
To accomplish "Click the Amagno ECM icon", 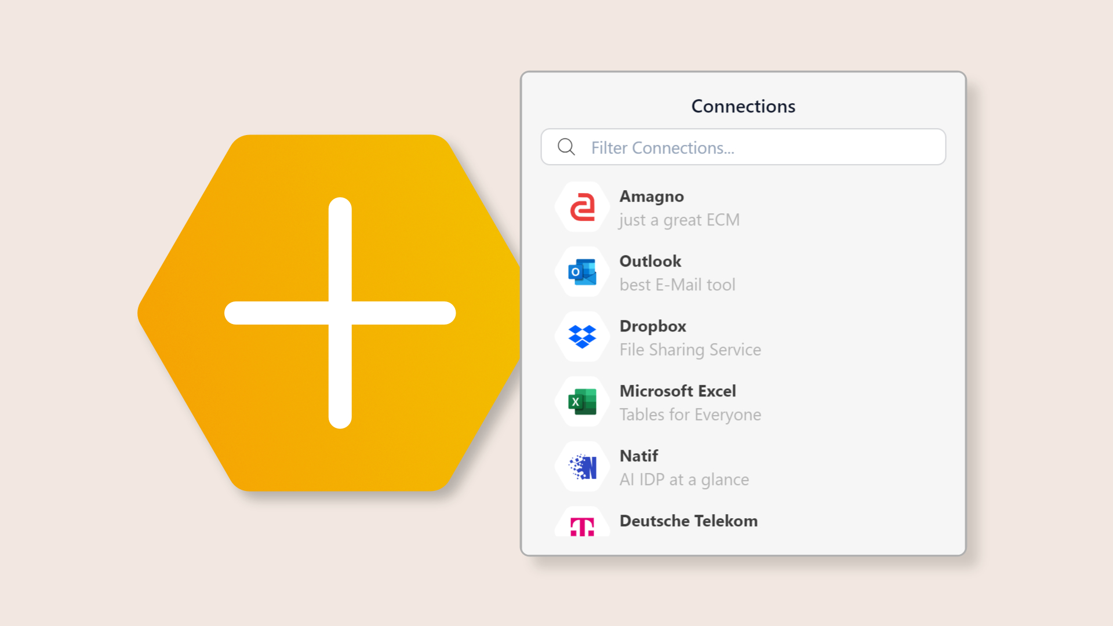I will [x=581, y=207].
